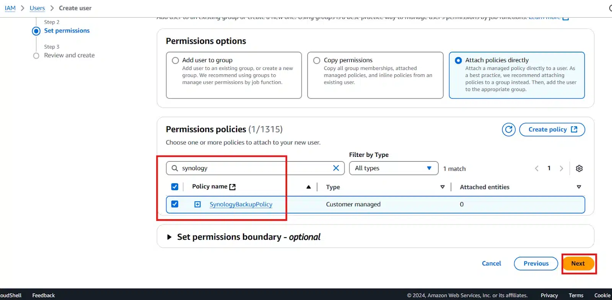Sort ascending by Policy name arrow
The image size is (612, 300).
tap(308, 187)
